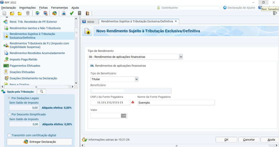The image size is (279, 147).
Task: Click the globe transmit icon in toolbar
Action: coord(54,13)
